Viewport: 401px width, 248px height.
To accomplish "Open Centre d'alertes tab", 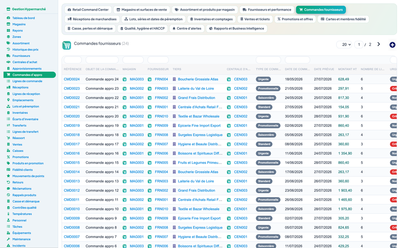I will (187, 28).
